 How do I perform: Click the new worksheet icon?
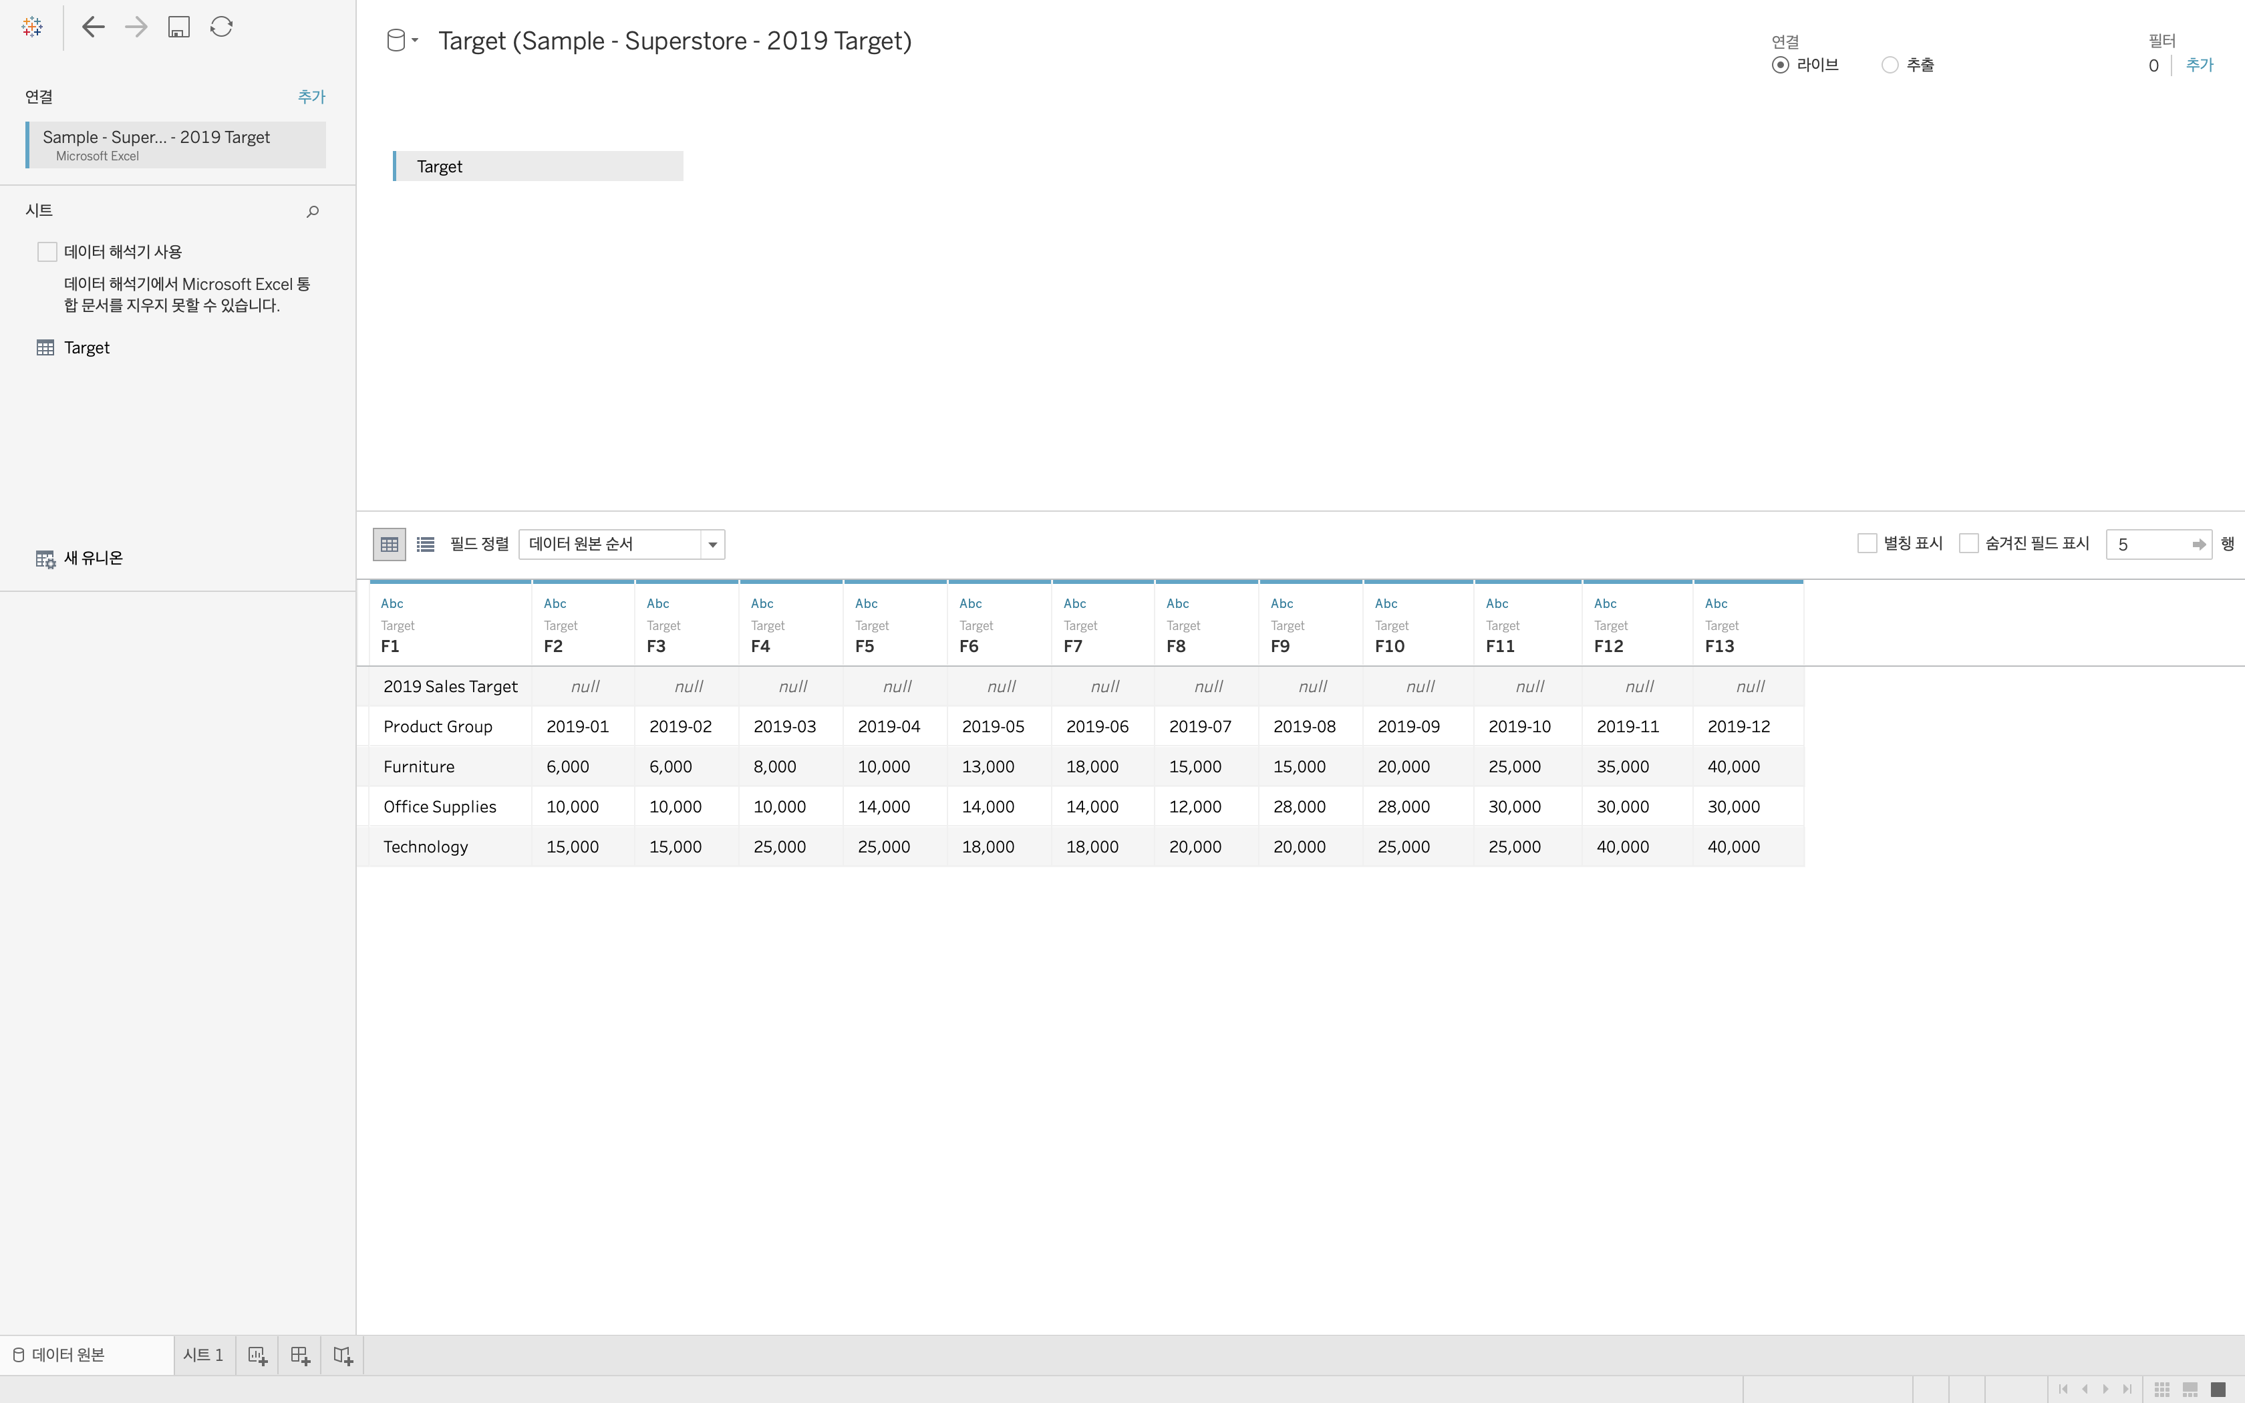(x=258, y=1356)
